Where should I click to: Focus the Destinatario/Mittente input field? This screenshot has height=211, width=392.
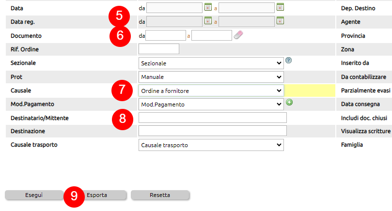point(213,118)
